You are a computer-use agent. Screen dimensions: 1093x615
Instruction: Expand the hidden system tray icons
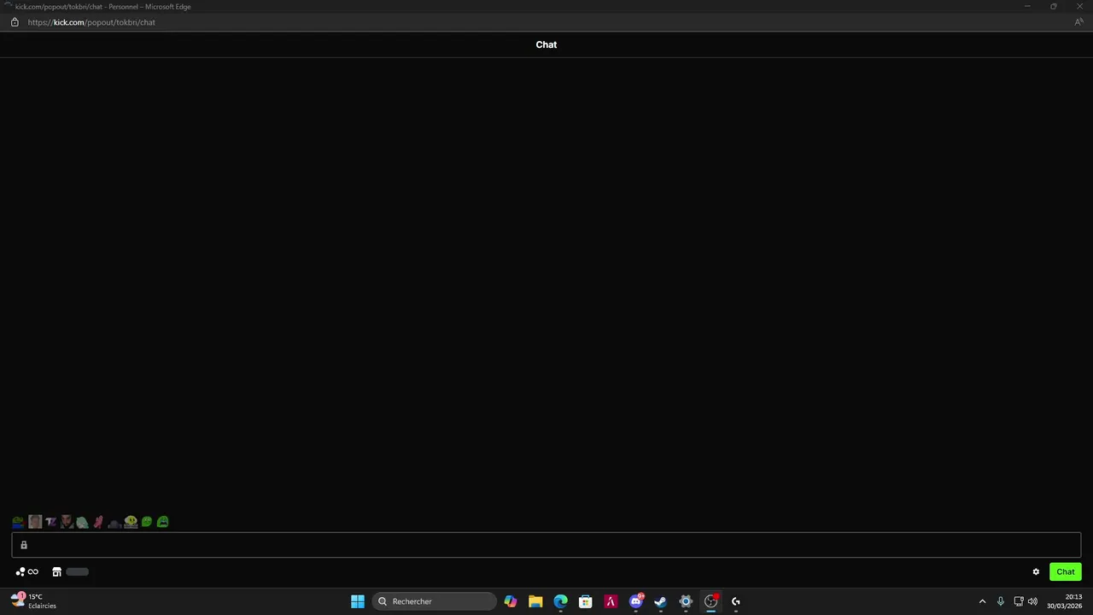tap(982, 601)
